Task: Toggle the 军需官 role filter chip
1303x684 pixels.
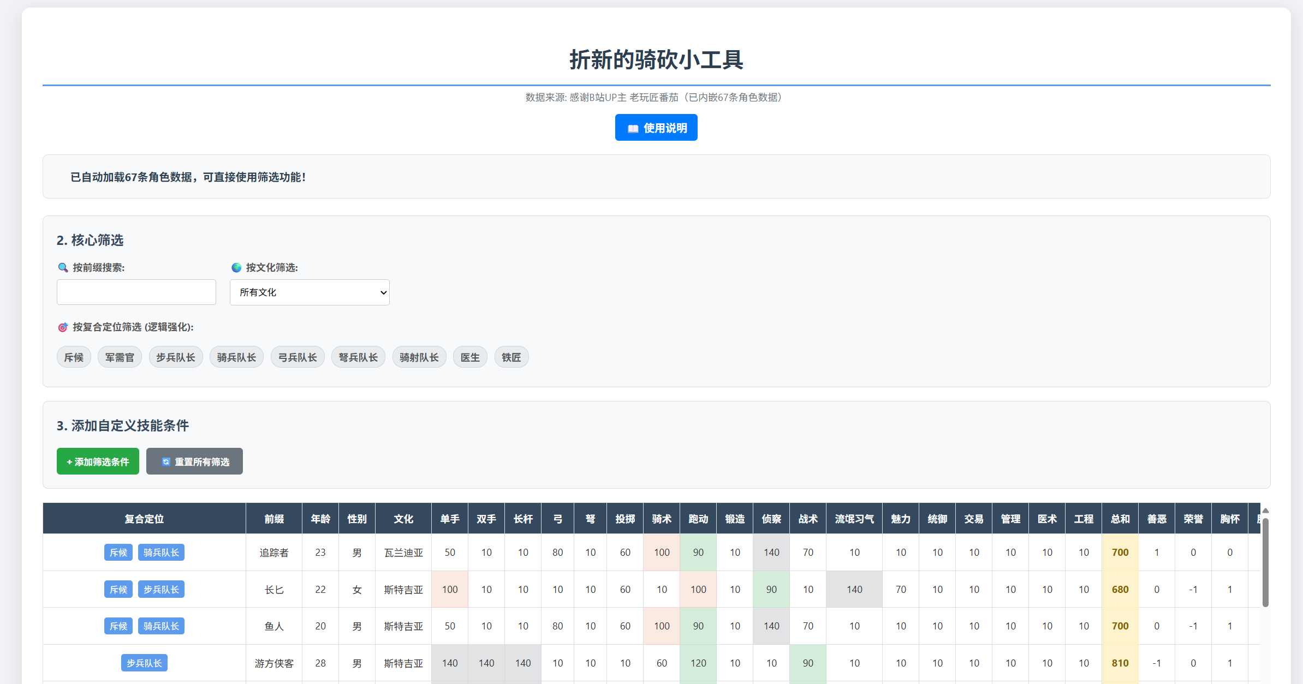Action: point(120,357)
